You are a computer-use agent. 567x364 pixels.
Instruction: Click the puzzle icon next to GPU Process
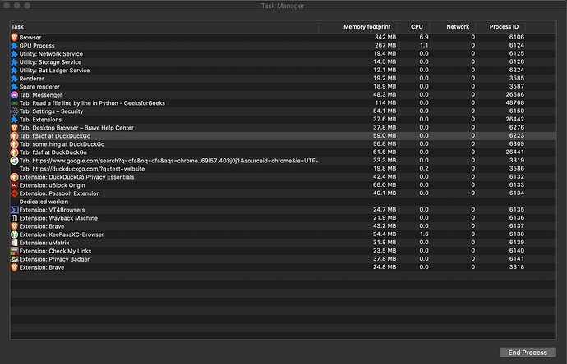pos(14,45)
